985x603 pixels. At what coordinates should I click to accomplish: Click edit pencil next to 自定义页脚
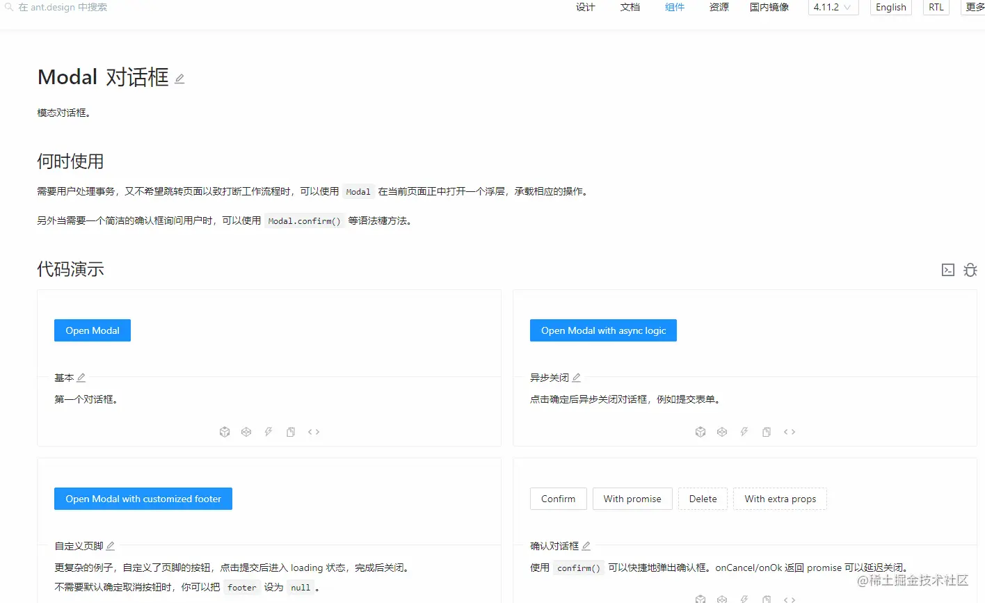point(111,546)
